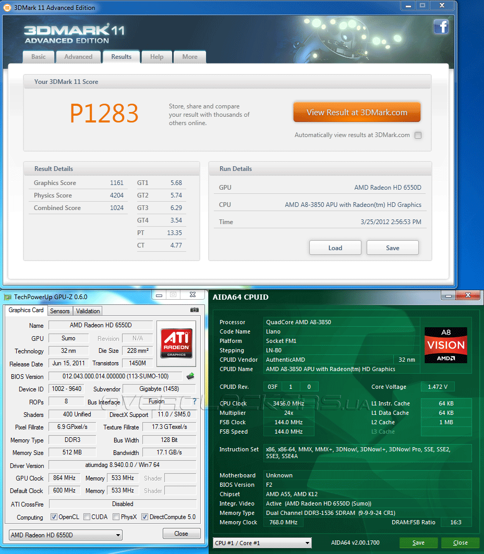Click the ATI CrossFire Disabled field
Screen dimensions: 484x554
pyautogui.click(x=123, y=504)
